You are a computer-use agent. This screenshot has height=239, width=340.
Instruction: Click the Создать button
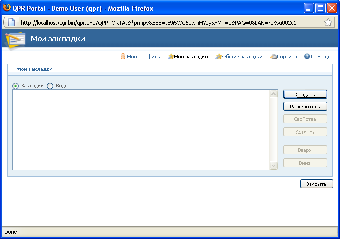tap(305, 94)
